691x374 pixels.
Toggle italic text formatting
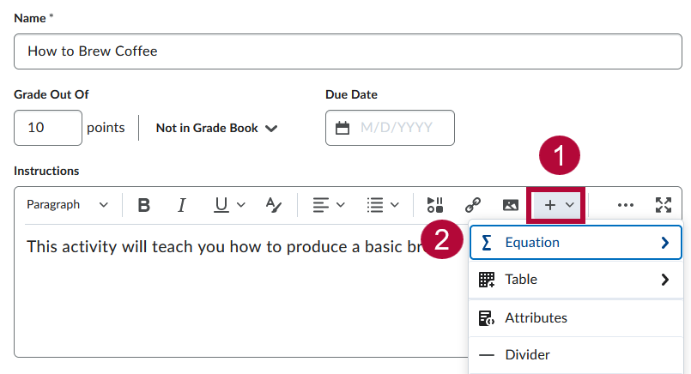click(x=182, y=205)
